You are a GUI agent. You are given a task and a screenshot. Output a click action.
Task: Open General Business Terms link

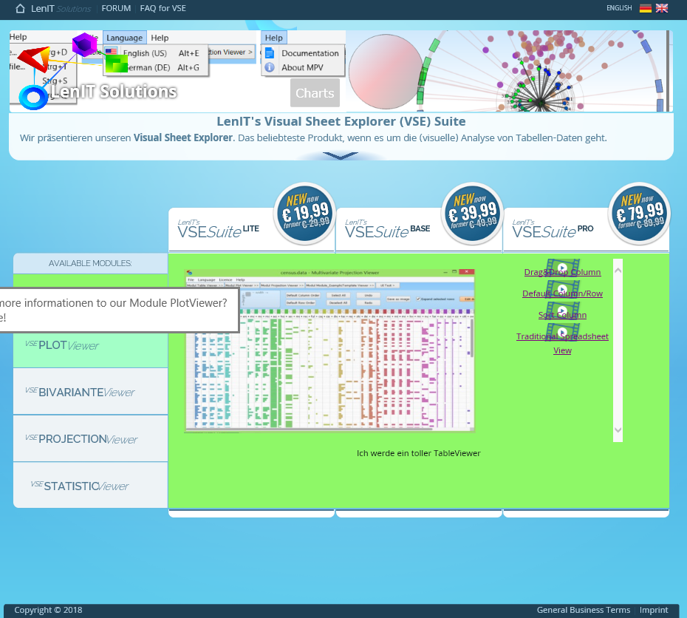[583, 610]
